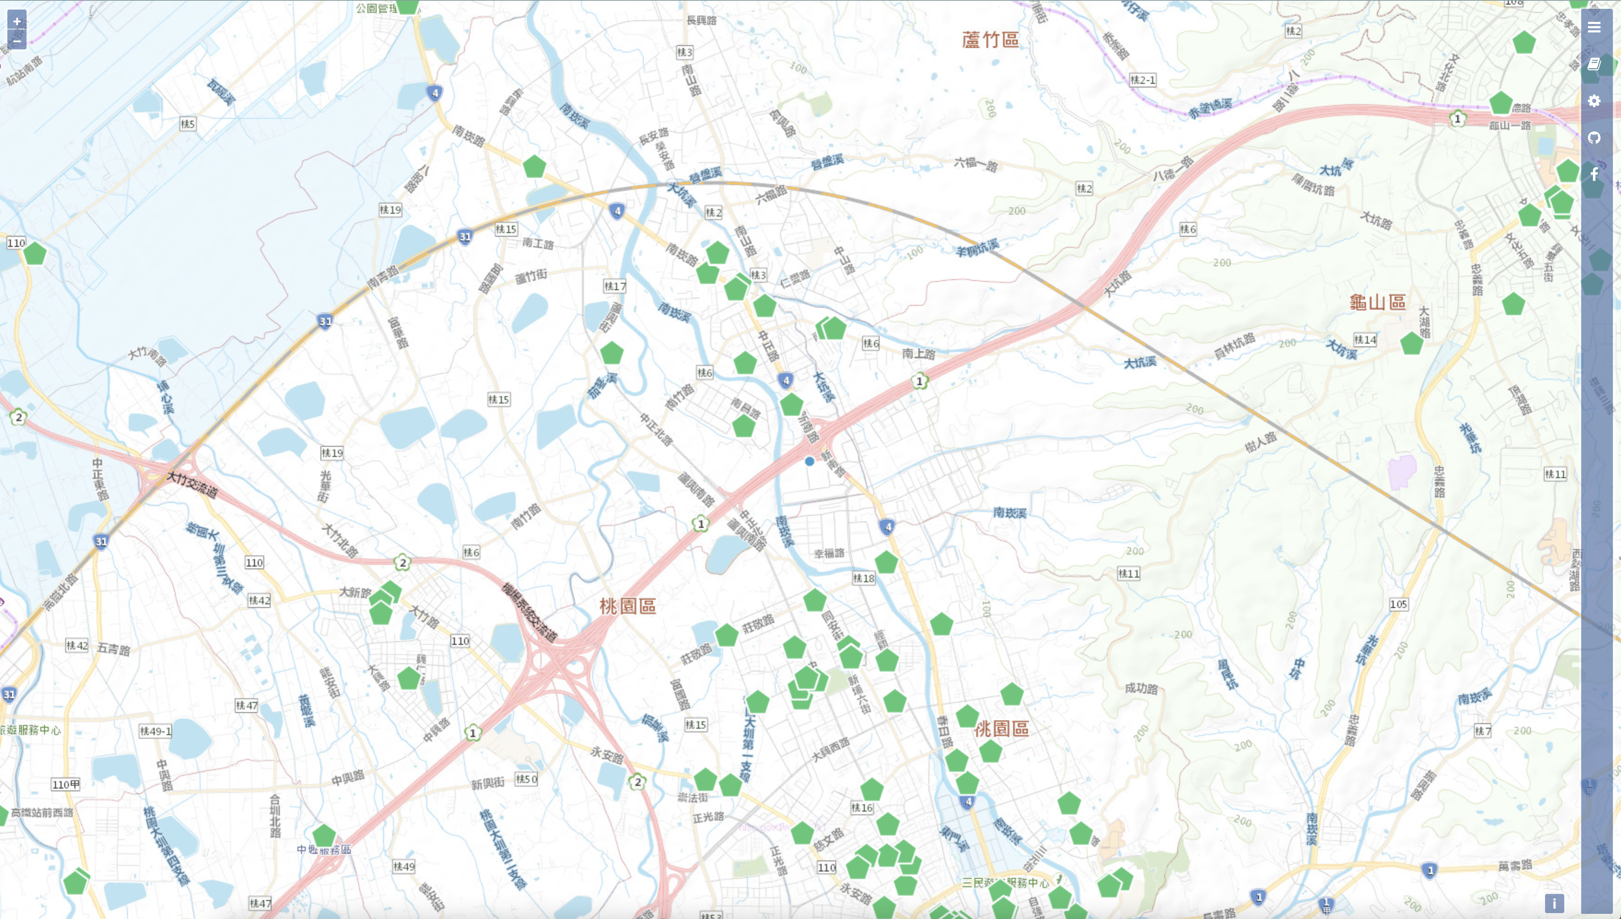The height and width of the screenshot is (919, 1621).
Task: Zoom in on the map
Action: (x=17, y=21)
